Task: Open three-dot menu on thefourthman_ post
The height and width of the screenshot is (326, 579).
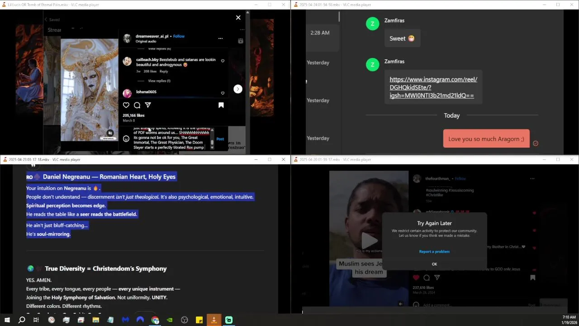Action: [x=532, y=178]
